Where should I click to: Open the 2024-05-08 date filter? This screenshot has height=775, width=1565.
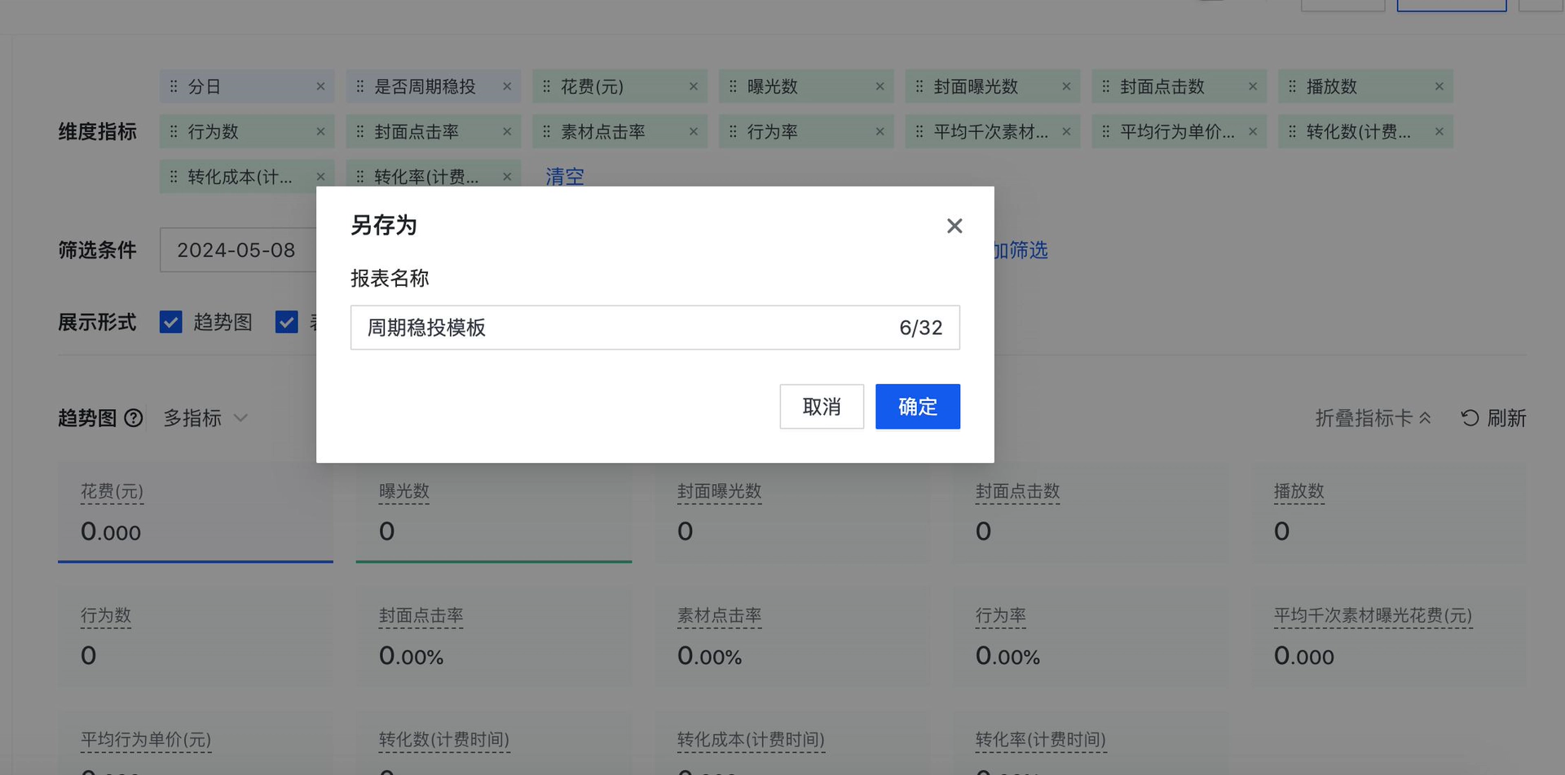(x=238, y=249)
